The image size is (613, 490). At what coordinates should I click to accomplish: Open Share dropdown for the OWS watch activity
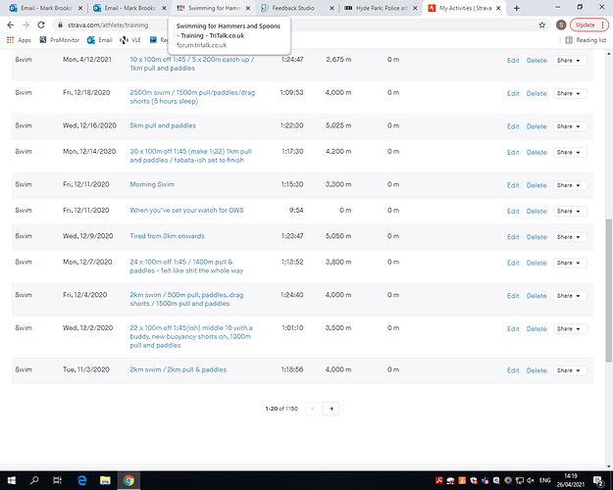(x=570, y=211)
